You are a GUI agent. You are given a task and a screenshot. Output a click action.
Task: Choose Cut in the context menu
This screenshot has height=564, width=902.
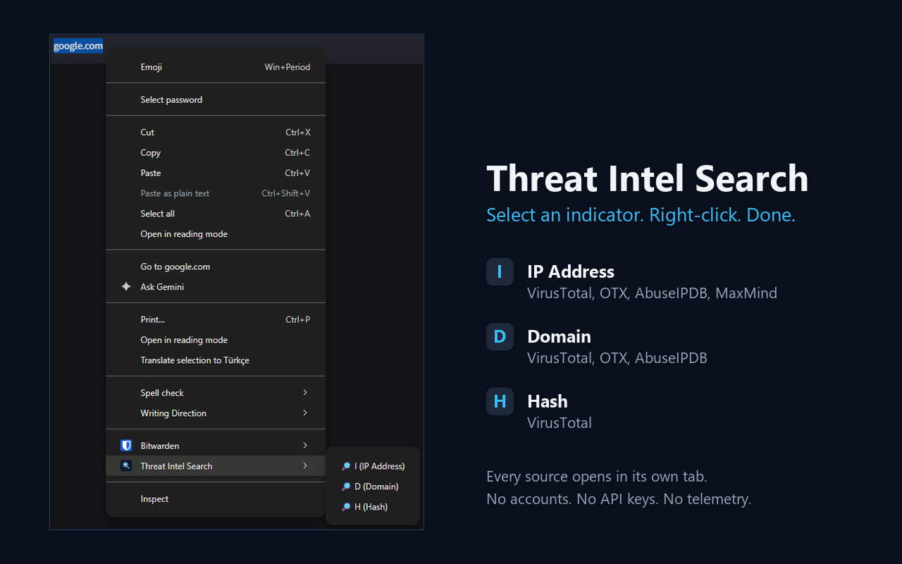pyautogui.click(x=216, y=133)
